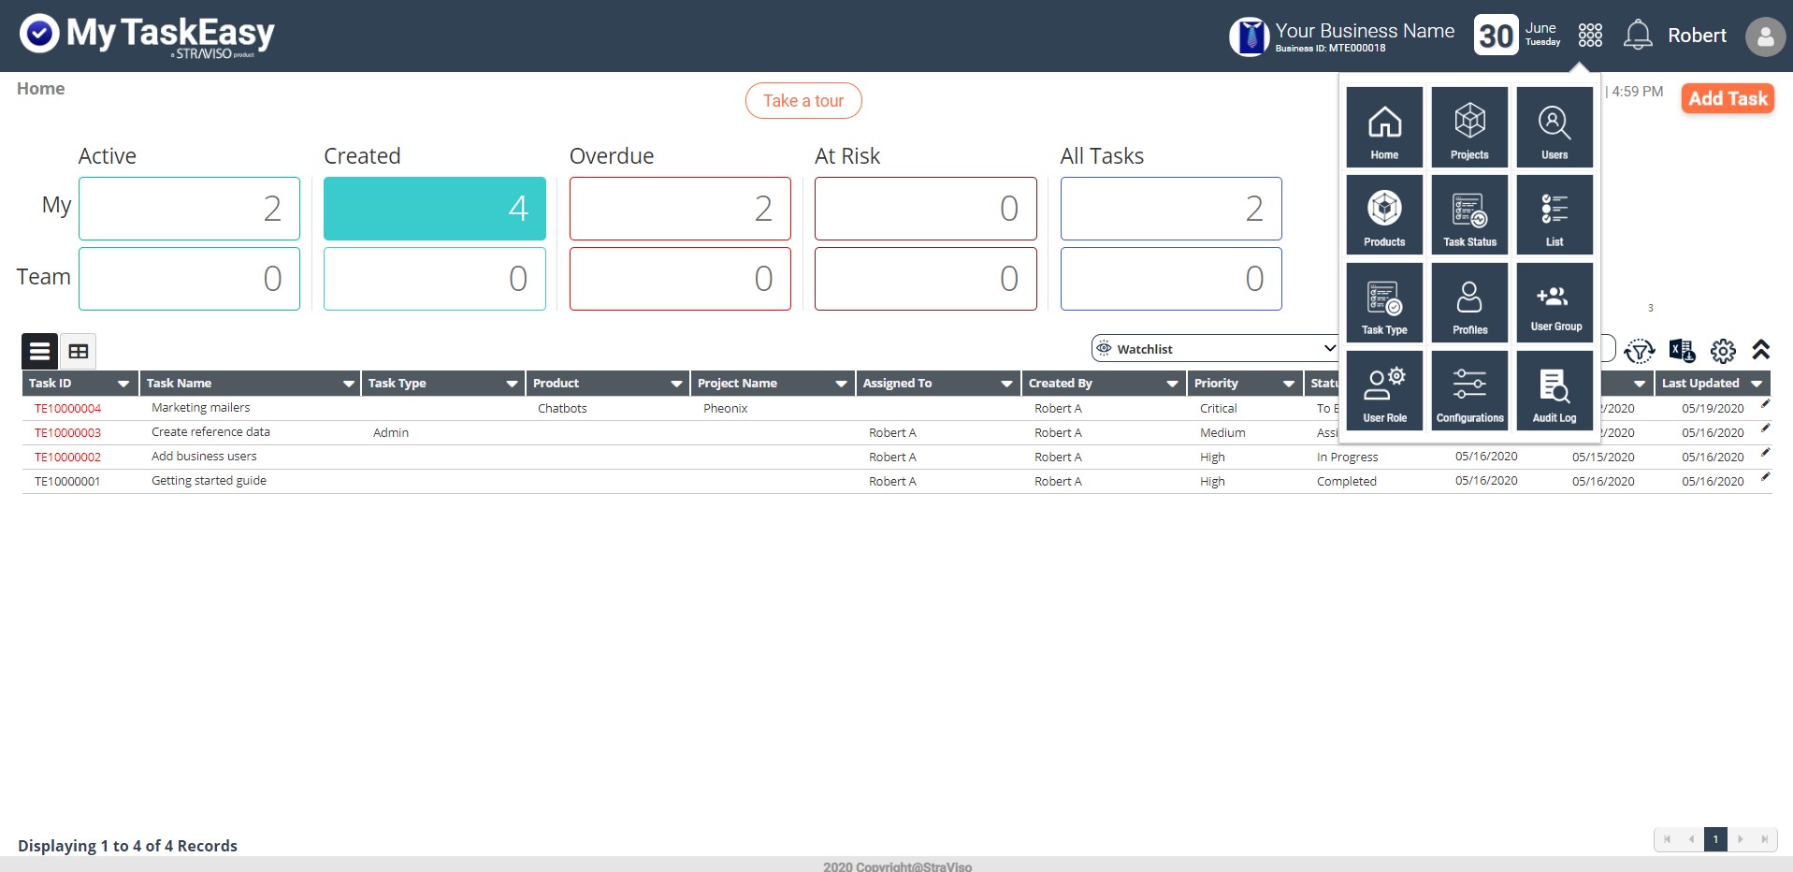This screenshot has width=1793, height=872.
Task: Switch to card grid view
Action: coord(79,352)
